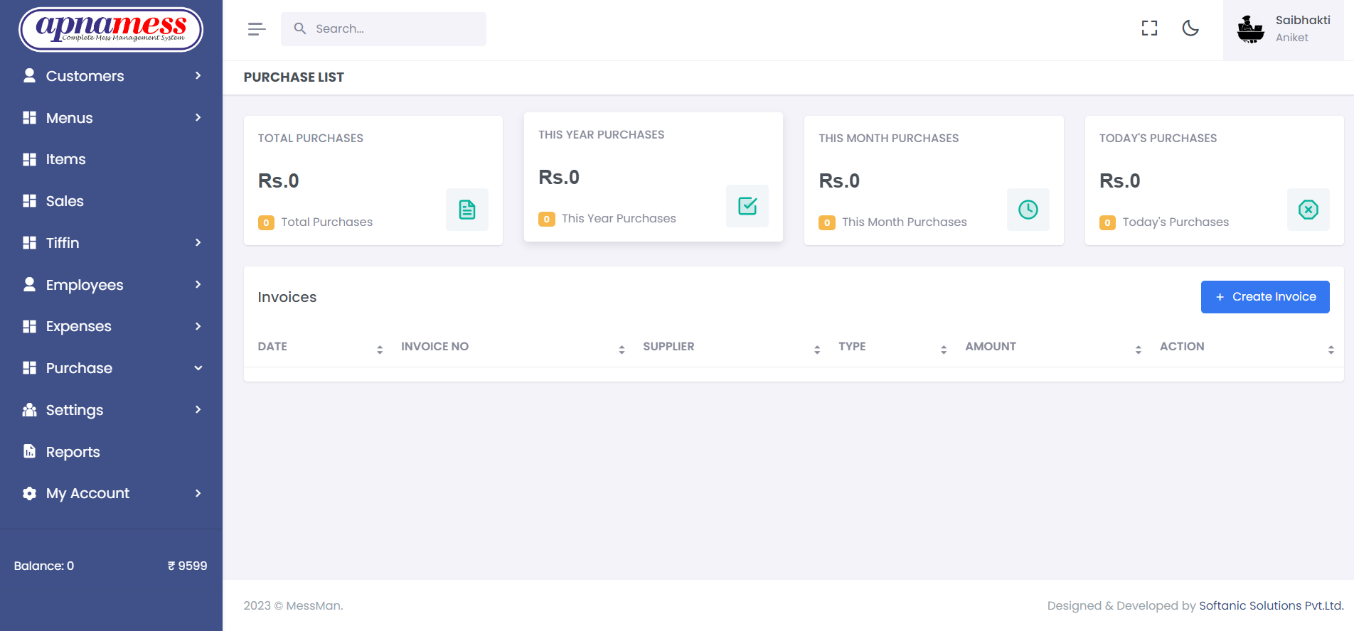Click the apnamess logo
Screen dimensions: 1354x631
(111, 29)
